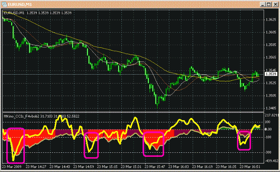Click price scale value 1.3585

271,45
